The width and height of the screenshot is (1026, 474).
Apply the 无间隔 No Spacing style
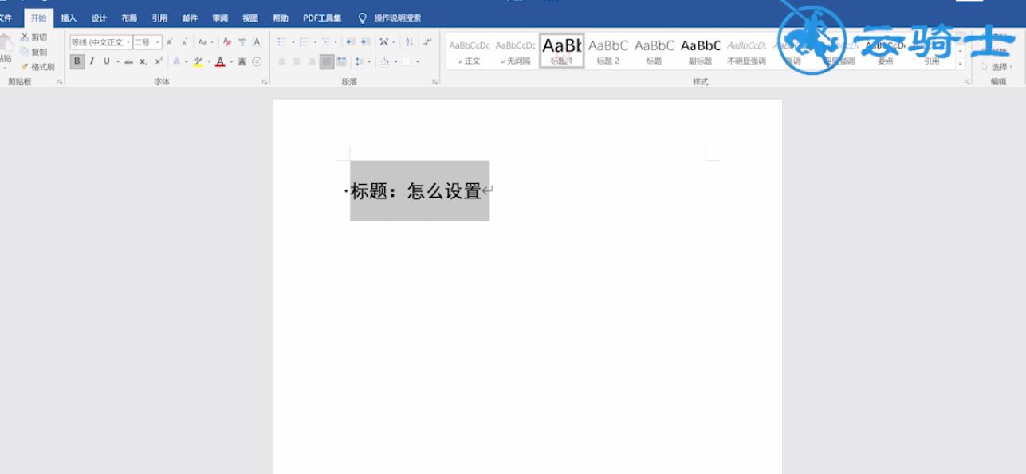pos(515,51)
